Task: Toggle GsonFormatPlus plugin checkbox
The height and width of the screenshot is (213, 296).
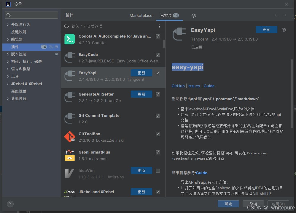Action: [x=158, y=152]
